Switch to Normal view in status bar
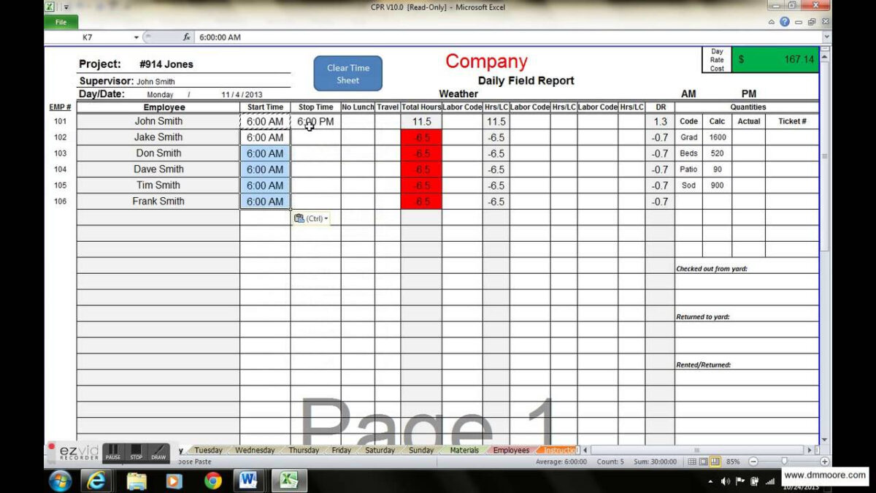Viewport: 876px width, 493px height. pos(692,462)
